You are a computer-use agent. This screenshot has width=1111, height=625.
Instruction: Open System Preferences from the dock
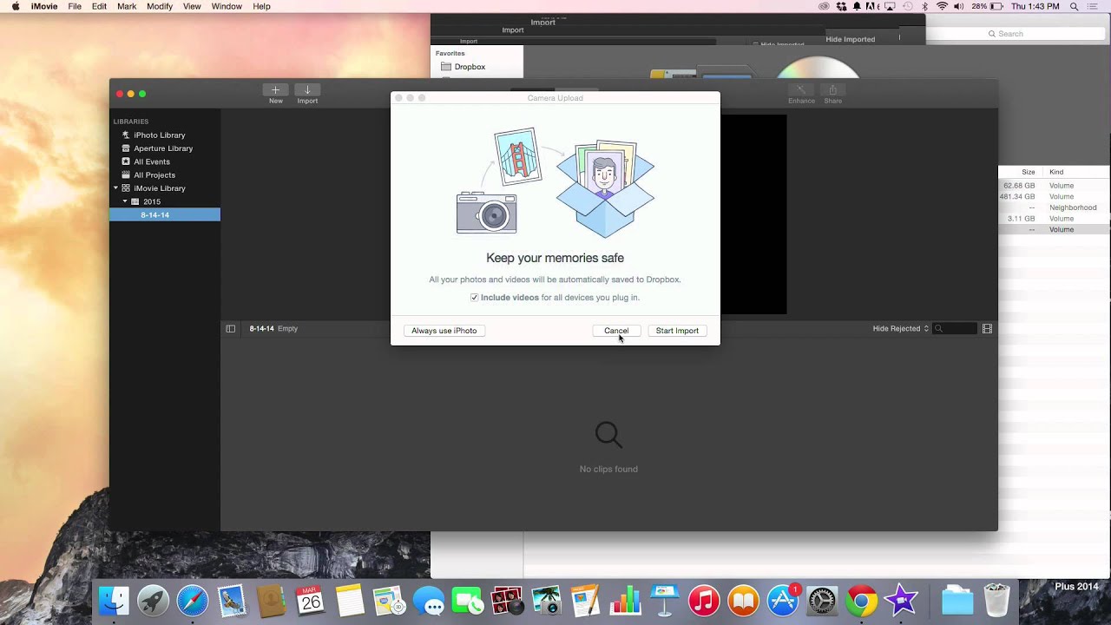pyautogui.click(x=822, y=601)
